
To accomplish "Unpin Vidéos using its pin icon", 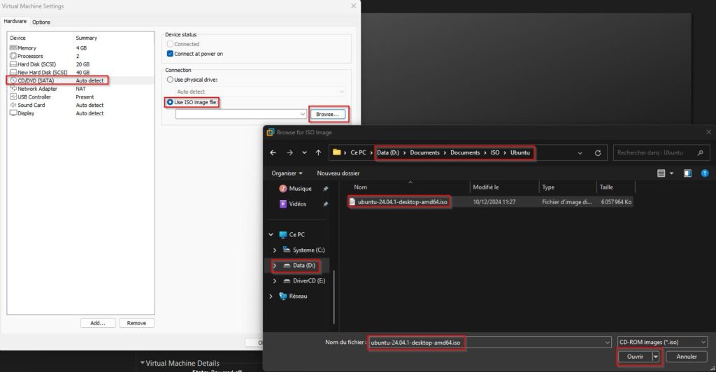I will click(x=326, y=204).
